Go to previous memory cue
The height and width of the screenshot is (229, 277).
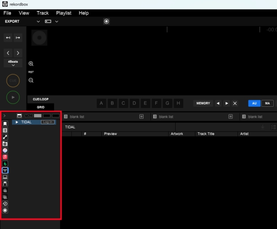[x=218, y=103]
